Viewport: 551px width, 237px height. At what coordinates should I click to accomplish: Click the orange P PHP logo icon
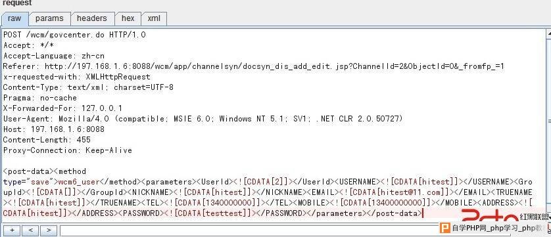click(445, 228)
